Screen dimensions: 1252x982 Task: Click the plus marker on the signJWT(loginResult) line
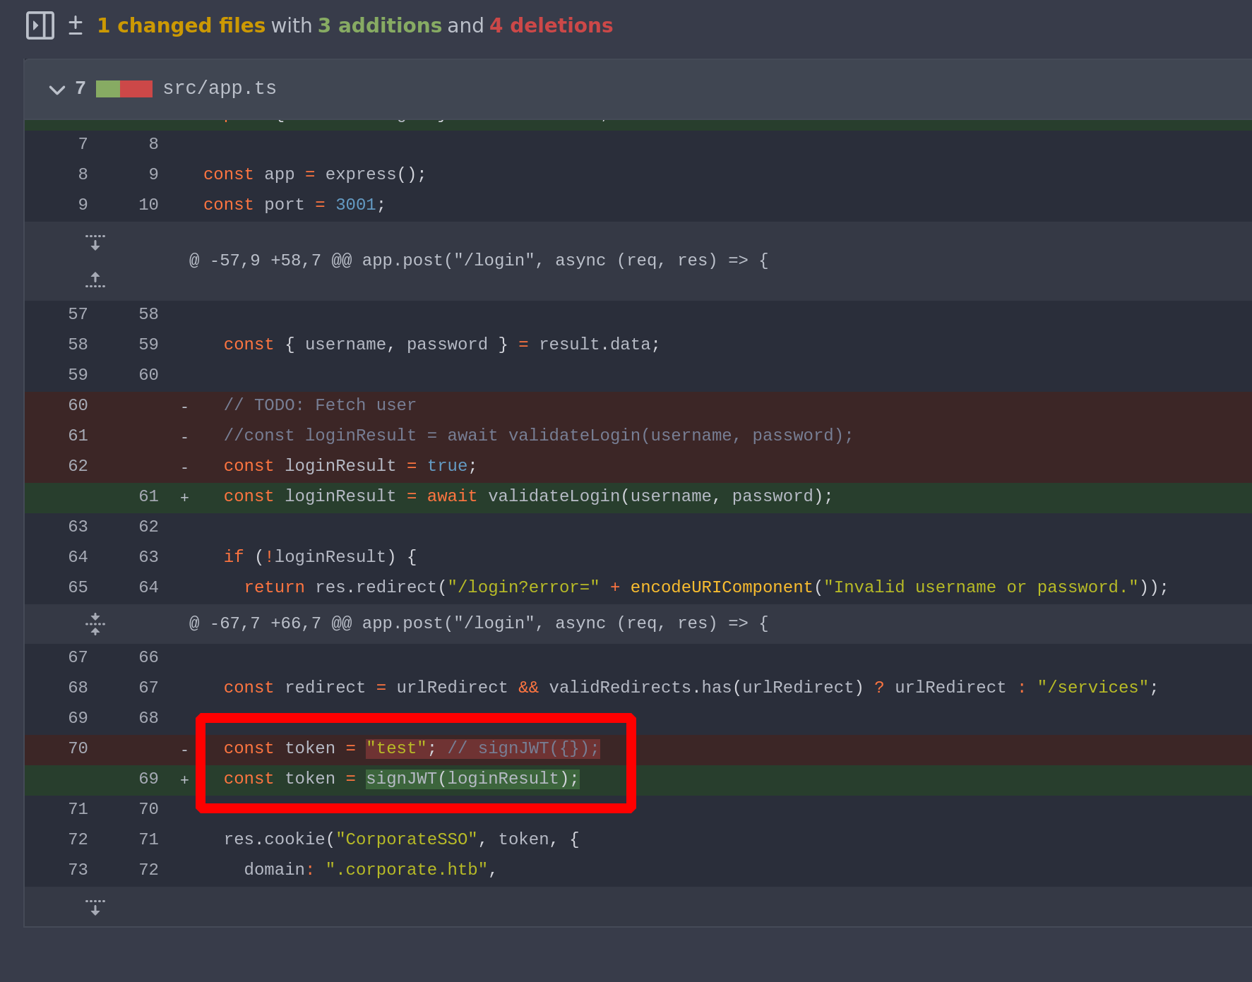(x=184, y=779)
